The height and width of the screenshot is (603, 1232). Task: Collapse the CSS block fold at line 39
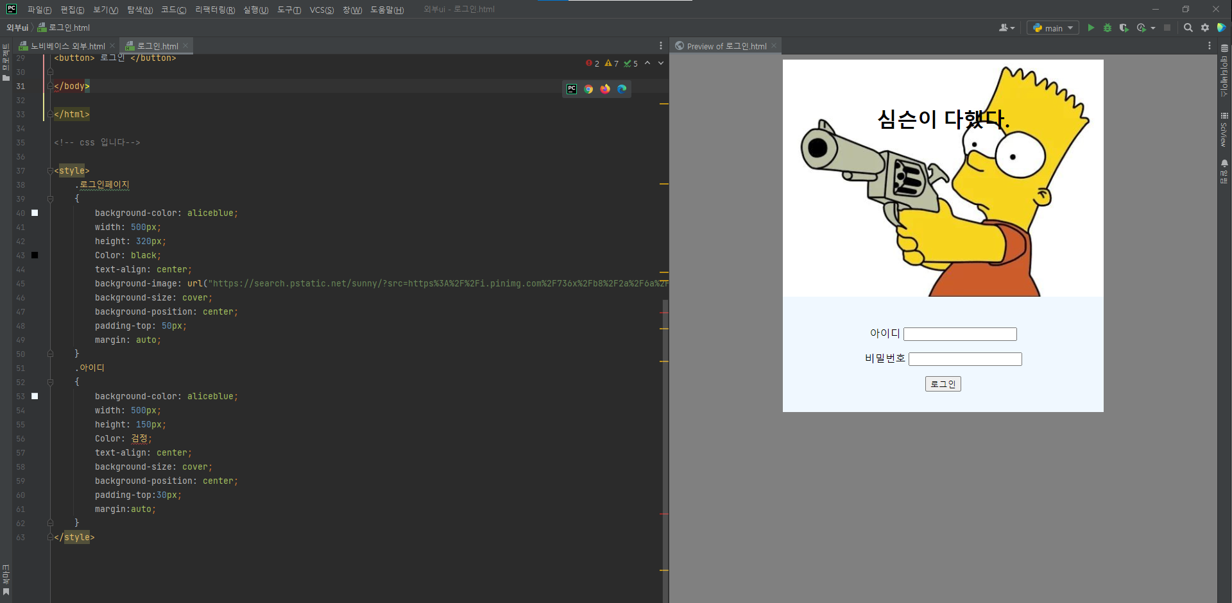(50, 199)
